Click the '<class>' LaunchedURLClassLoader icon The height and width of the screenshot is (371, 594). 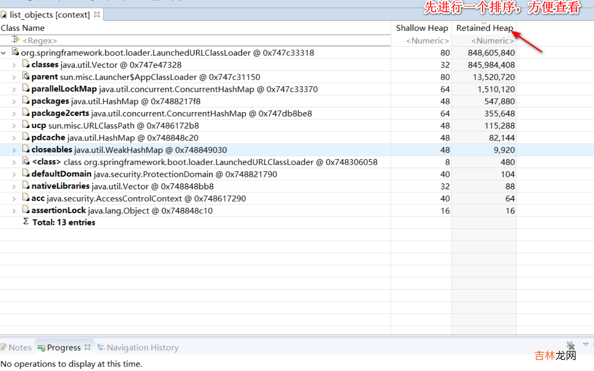tap(26, 162)
